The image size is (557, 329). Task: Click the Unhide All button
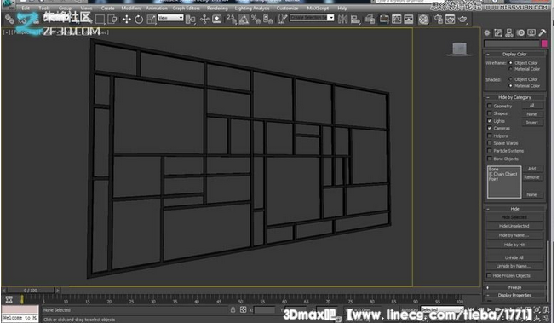coord(514,257)
